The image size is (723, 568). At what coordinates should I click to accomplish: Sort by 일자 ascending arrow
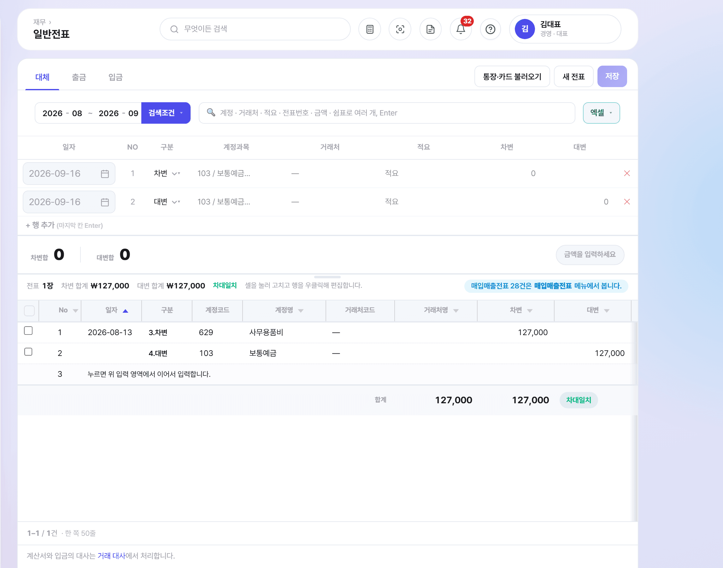click(125, 311)
